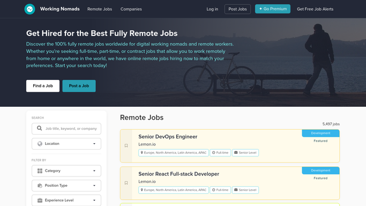
Task: Bookmark the Senior React Full-stack Developer job
Action: coord(126,183)
